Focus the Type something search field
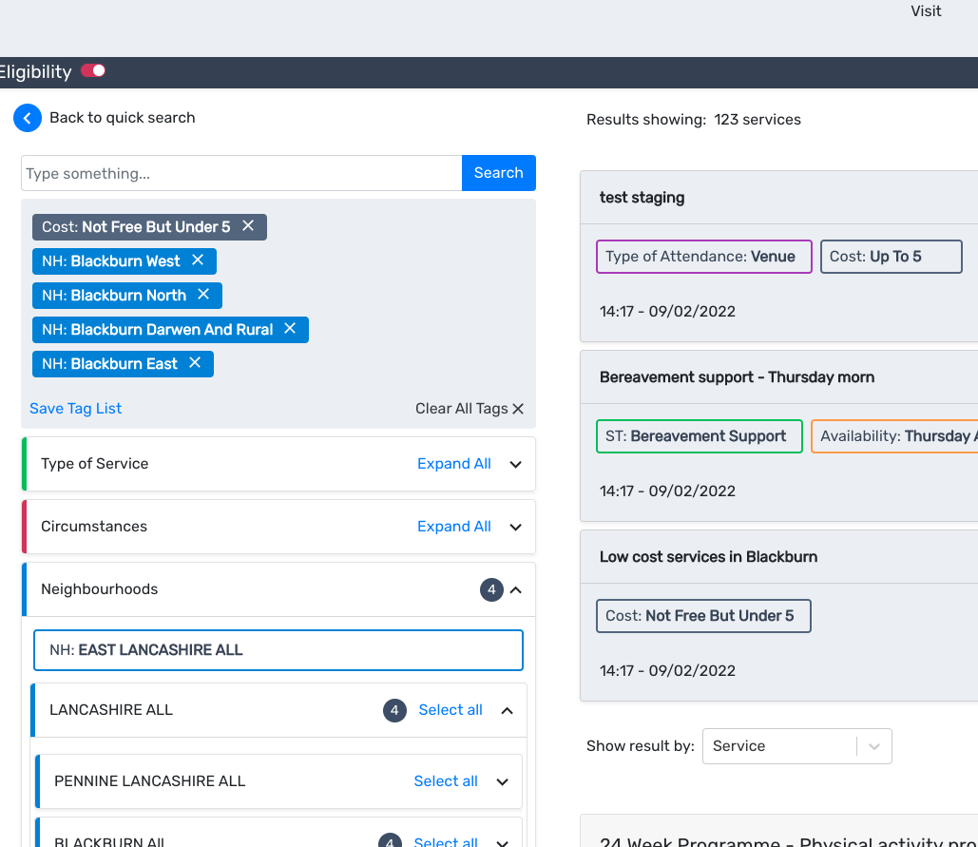This screenshot has width=978, height=847. click(x=241, y=173)
